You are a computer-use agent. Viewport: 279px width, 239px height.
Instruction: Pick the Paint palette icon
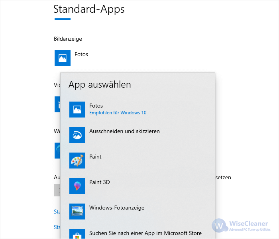[77, 160]
